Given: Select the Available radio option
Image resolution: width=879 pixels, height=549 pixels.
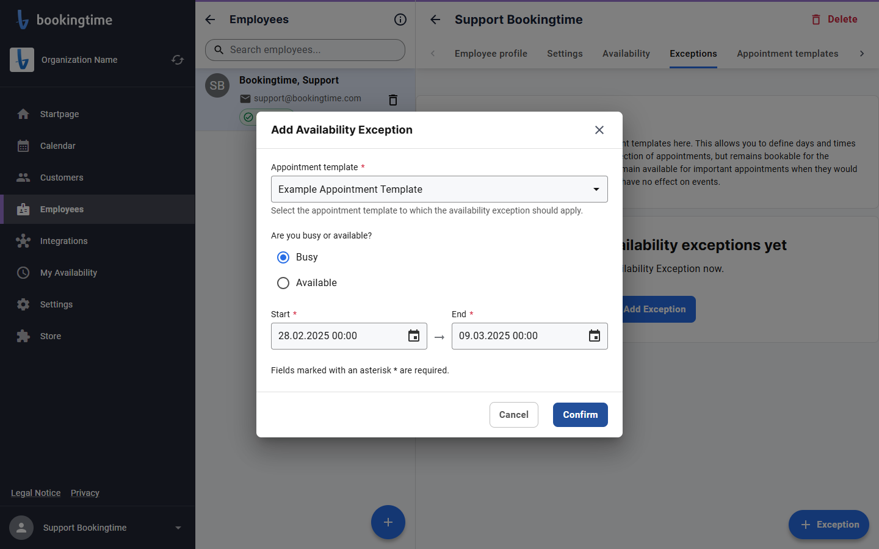Looking at the screenshot, I should click(283, 283).
